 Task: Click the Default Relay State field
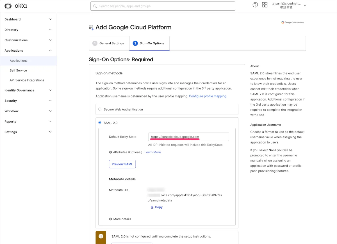[x=188, y=137]
